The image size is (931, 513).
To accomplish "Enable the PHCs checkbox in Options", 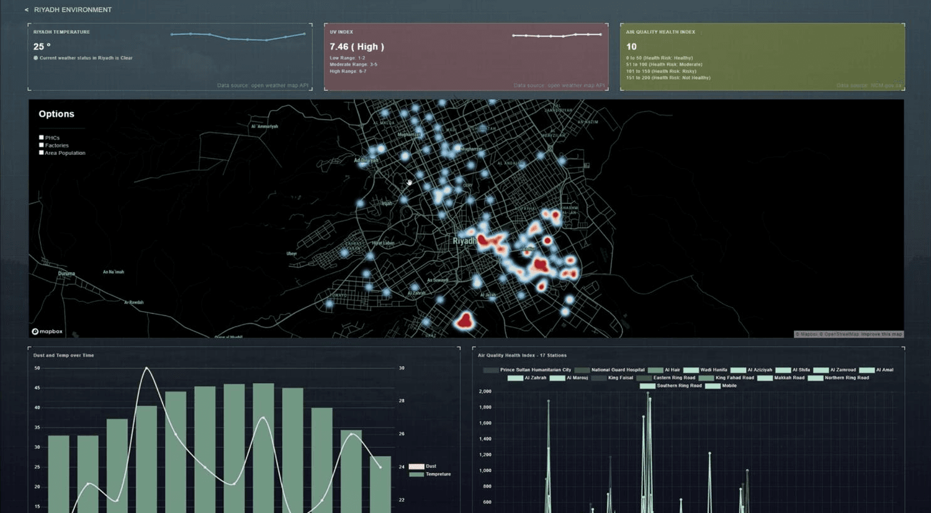I will [42, 137].
